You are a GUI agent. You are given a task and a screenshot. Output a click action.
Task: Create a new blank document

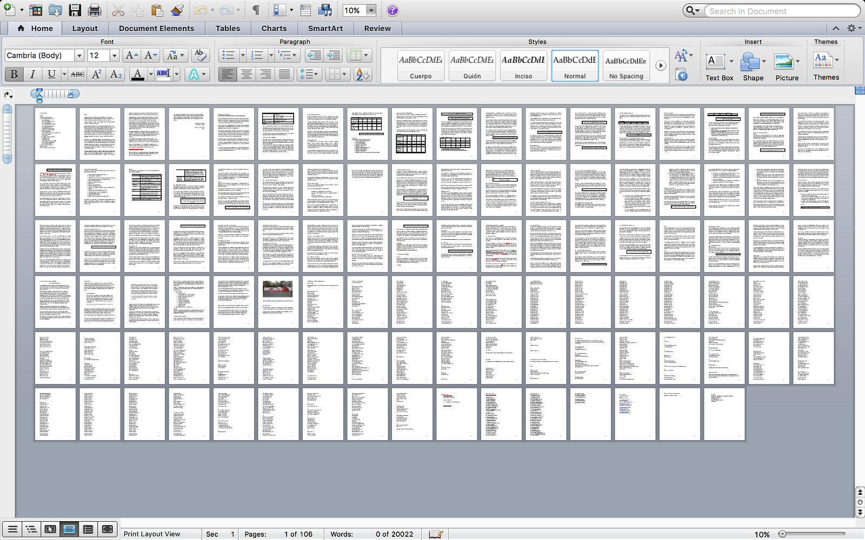click(x=9, y=10)
